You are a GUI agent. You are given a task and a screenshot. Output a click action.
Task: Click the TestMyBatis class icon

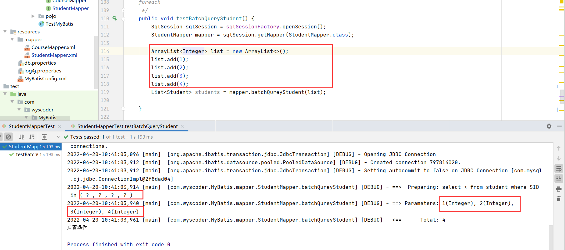[x=41, y=24]
